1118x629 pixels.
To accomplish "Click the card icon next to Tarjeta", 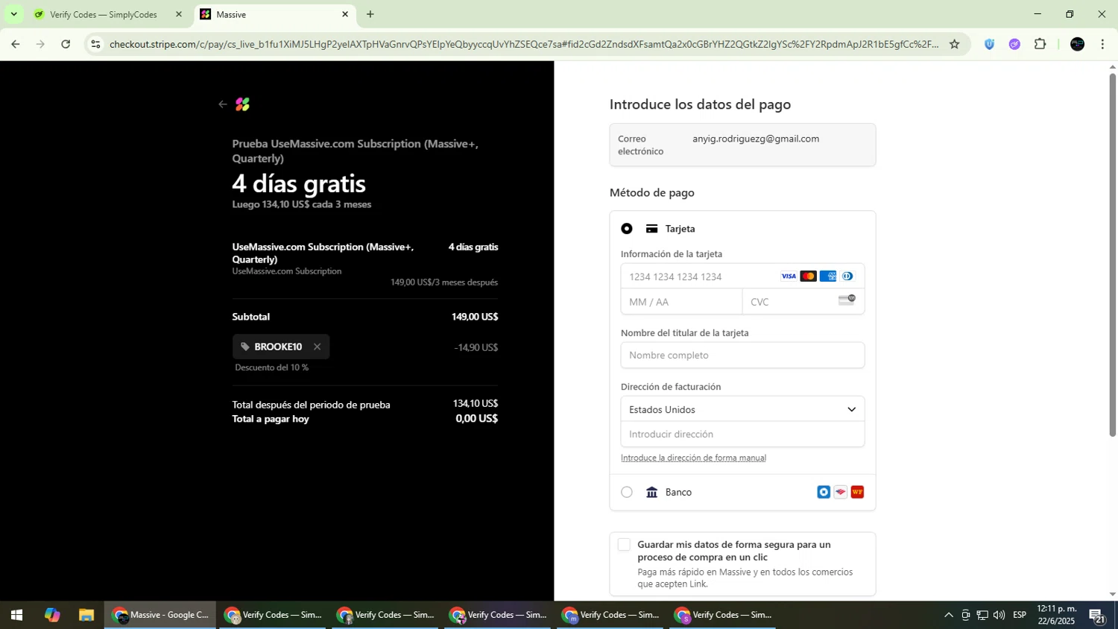I will (652, 229).
